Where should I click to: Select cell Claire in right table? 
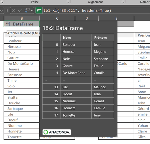point(142,131)
